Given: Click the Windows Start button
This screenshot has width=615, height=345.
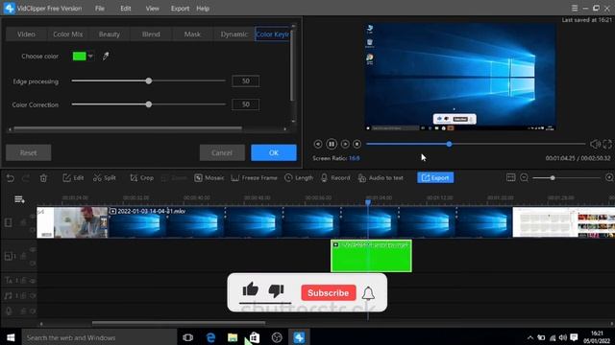Looking at the screenshot, I should pos(11,337).
